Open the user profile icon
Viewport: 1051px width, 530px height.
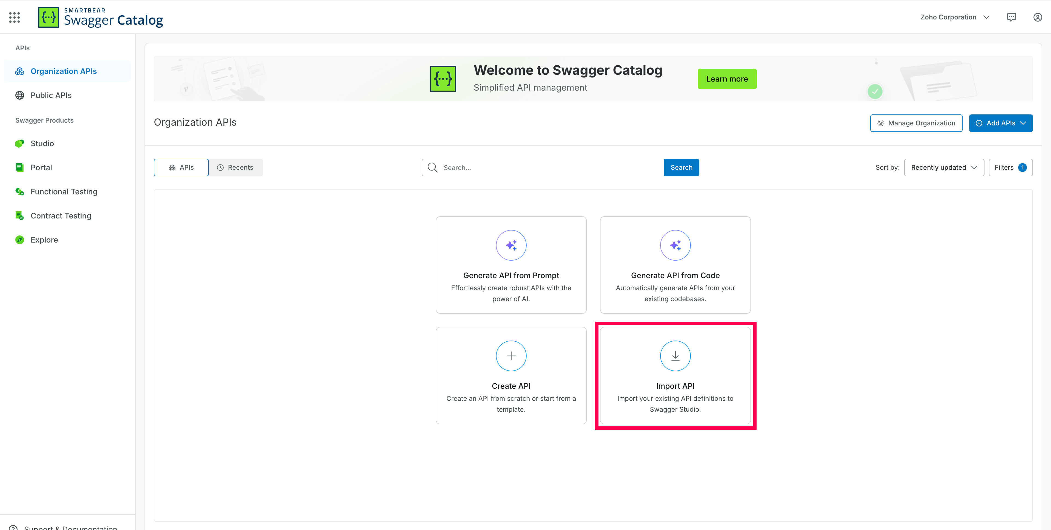coord(1038,17)
